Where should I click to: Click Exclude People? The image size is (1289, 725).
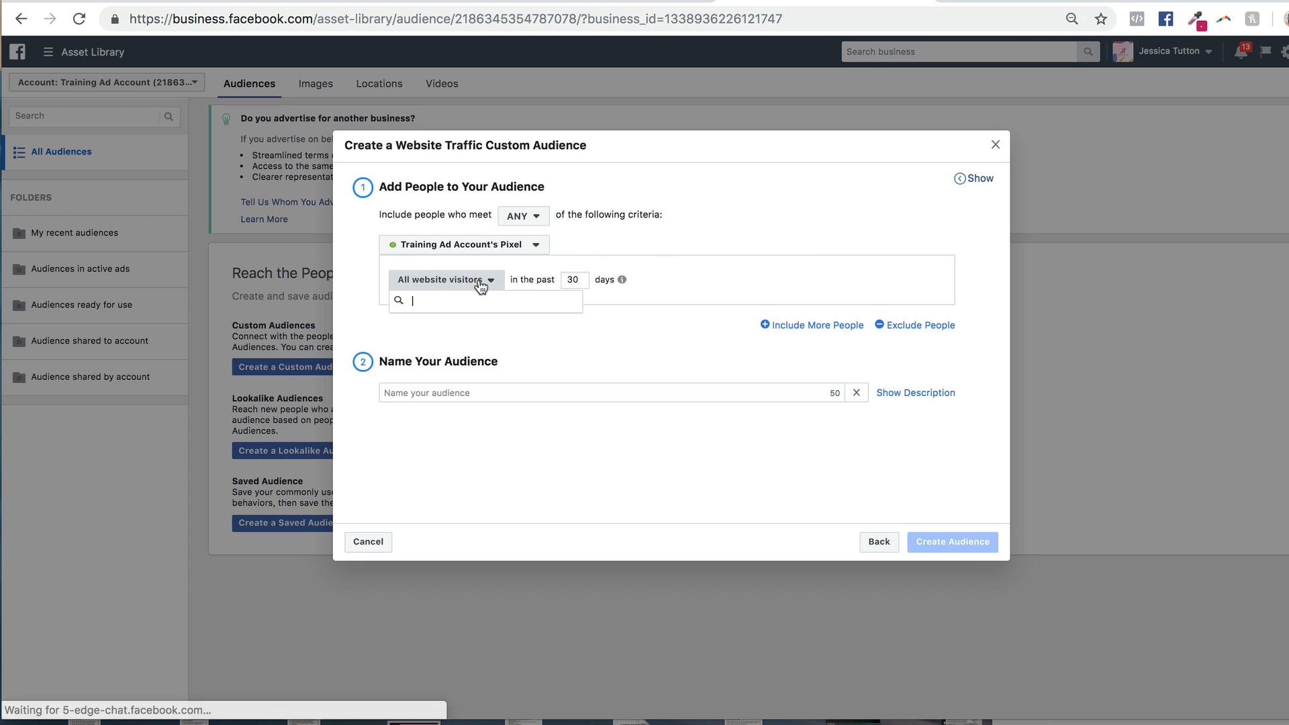[x=914, y=325]
